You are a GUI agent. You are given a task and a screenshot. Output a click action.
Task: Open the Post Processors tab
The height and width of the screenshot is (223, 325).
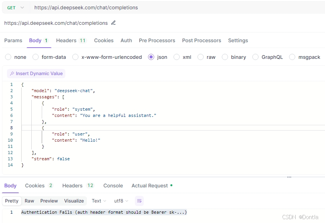coord(201,41)
